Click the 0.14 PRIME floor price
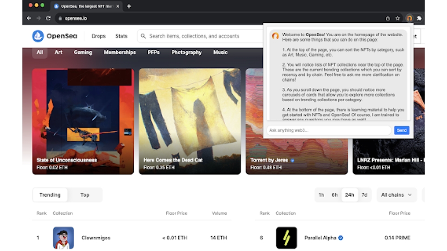 coord(397,238)
